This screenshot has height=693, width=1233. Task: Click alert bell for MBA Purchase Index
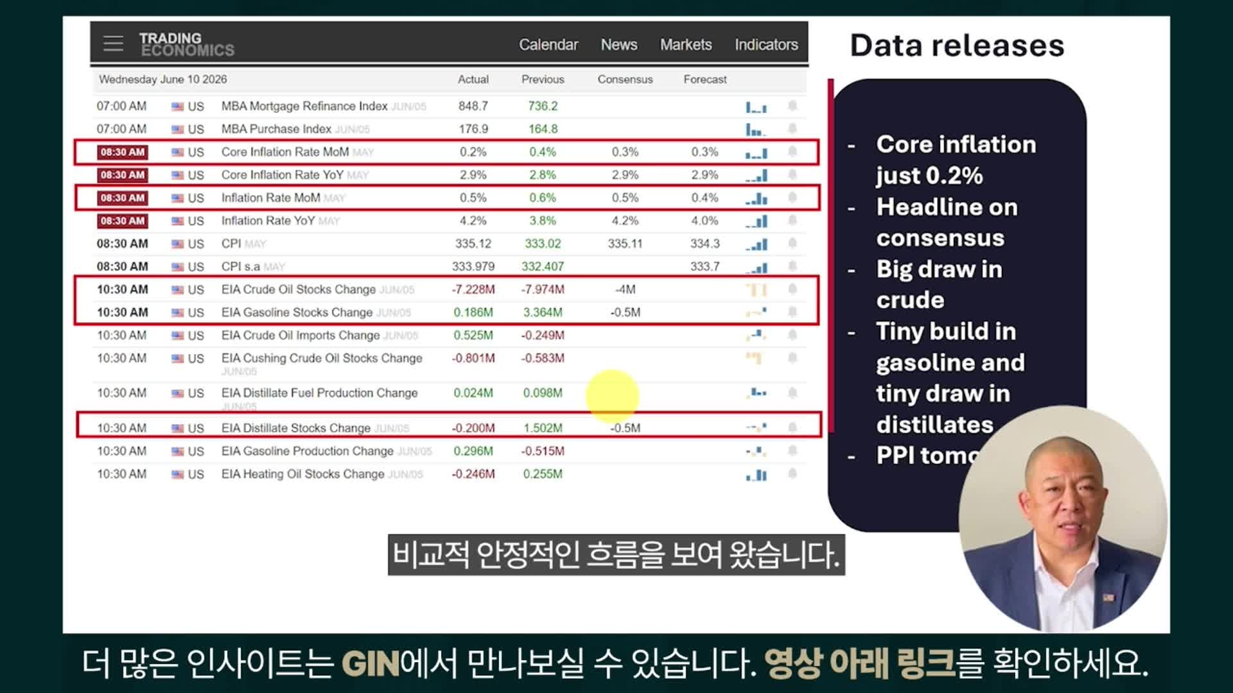792,129
